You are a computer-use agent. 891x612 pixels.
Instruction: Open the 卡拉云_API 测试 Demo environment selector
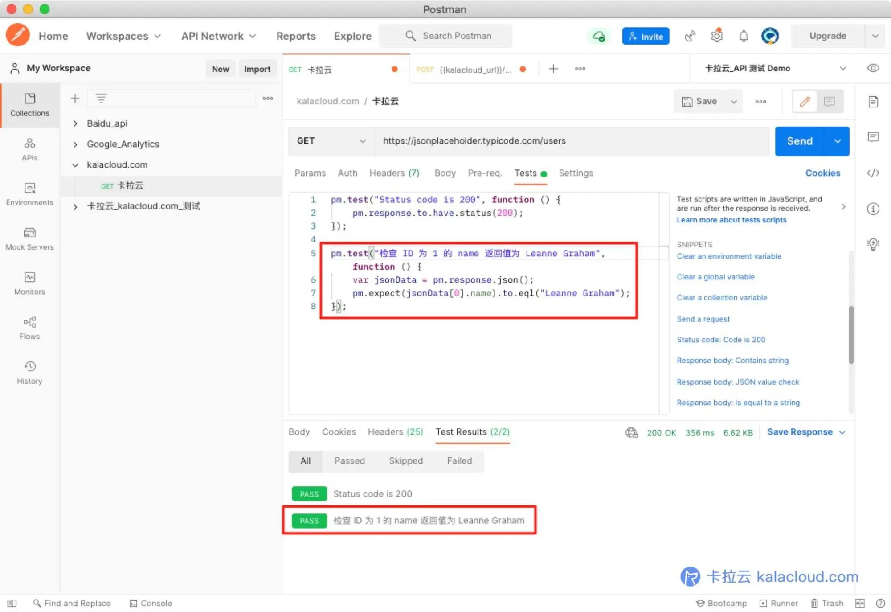pos(775,68)
